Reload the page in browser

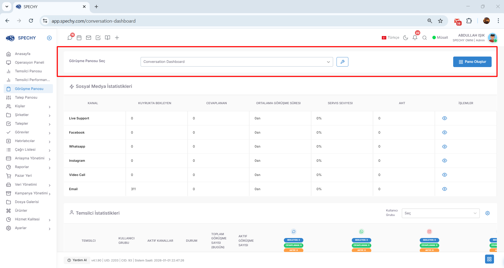pos(31,21)
